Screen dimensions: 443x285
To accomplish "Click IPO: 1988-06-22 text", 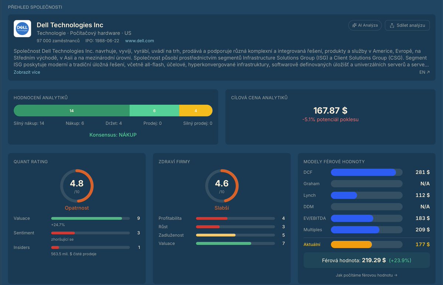I will 103,41.
